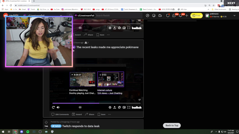The height and width of the screenshot is (134, 239).
Task: Open notifications bell with 424 badge
Action: 180,16
